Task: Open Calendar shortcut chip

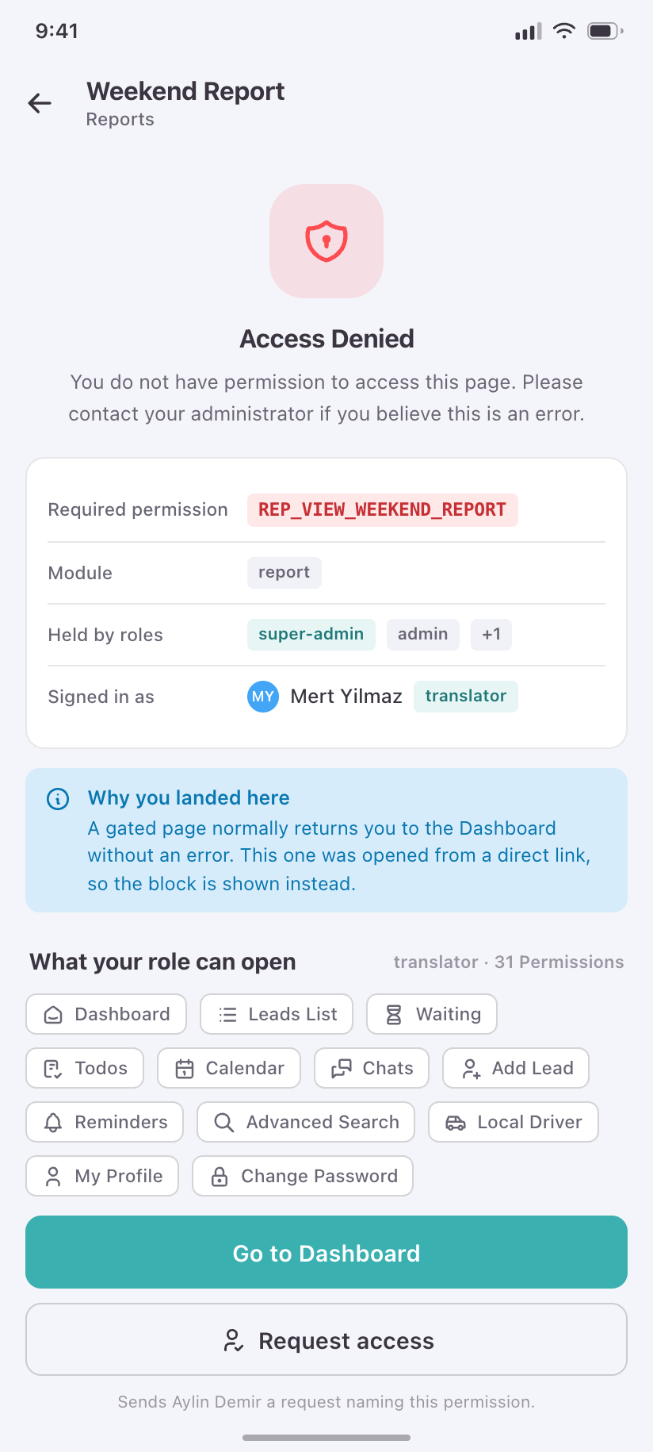Action: tap(229, 1068)
